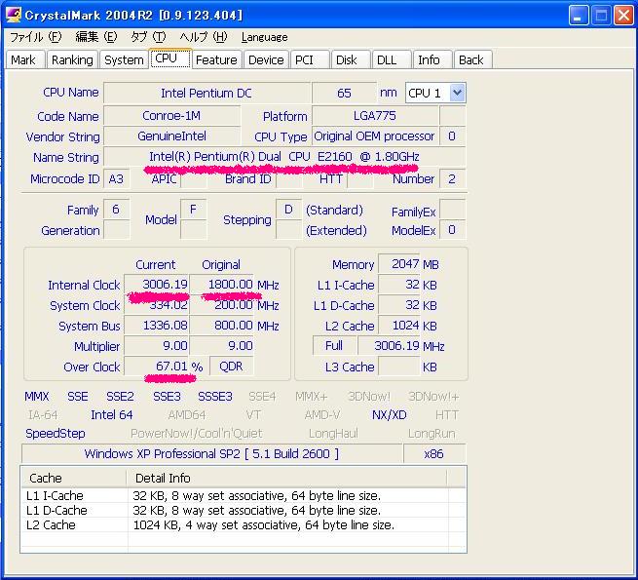Click the SpeedStep feature label
This screenshot has height=580, width=638.
pyautogui.click(x=56, y=434)
